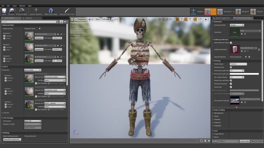The height and width of the screenshot is (148, 264).
Task: Add element to the Skeletal Meshes array
Action: click(x=246, y=57)
